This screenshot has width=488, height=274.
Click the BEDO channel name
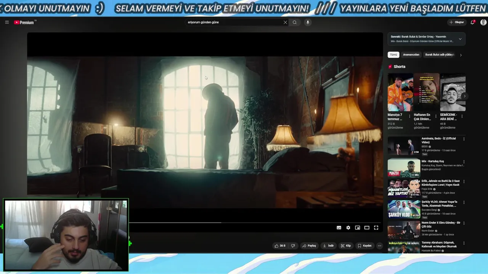coord(425,147)
